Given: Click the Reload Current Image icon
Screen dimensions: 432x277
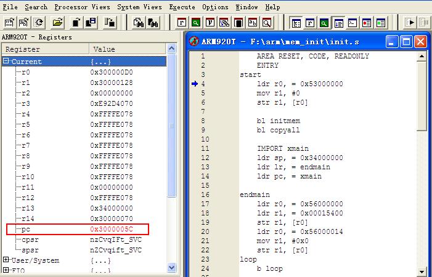Looking at the screenshot, I should pos(39,23).
